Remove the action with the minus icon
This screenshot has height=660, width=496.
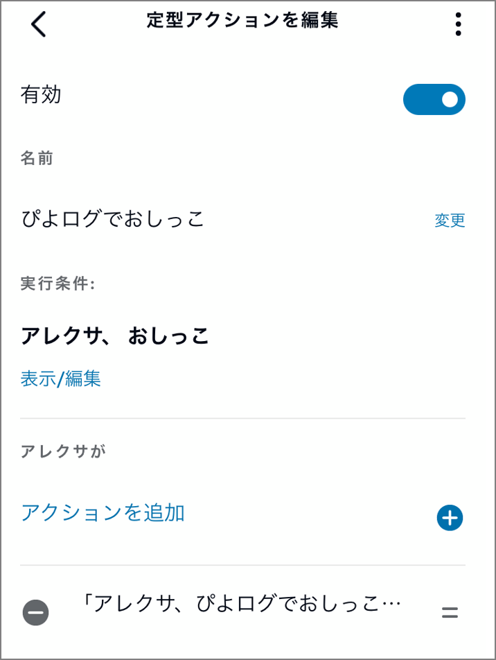coord(35,612)
